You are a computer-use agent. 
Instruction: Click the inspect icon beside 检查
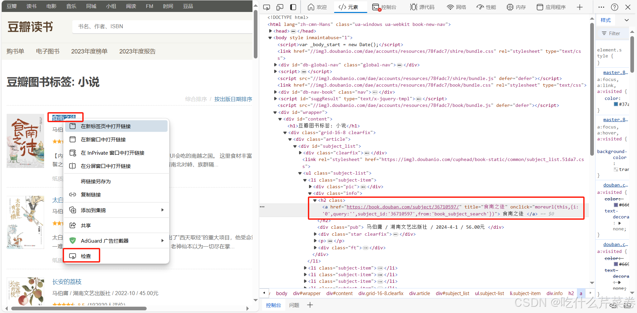72,256
